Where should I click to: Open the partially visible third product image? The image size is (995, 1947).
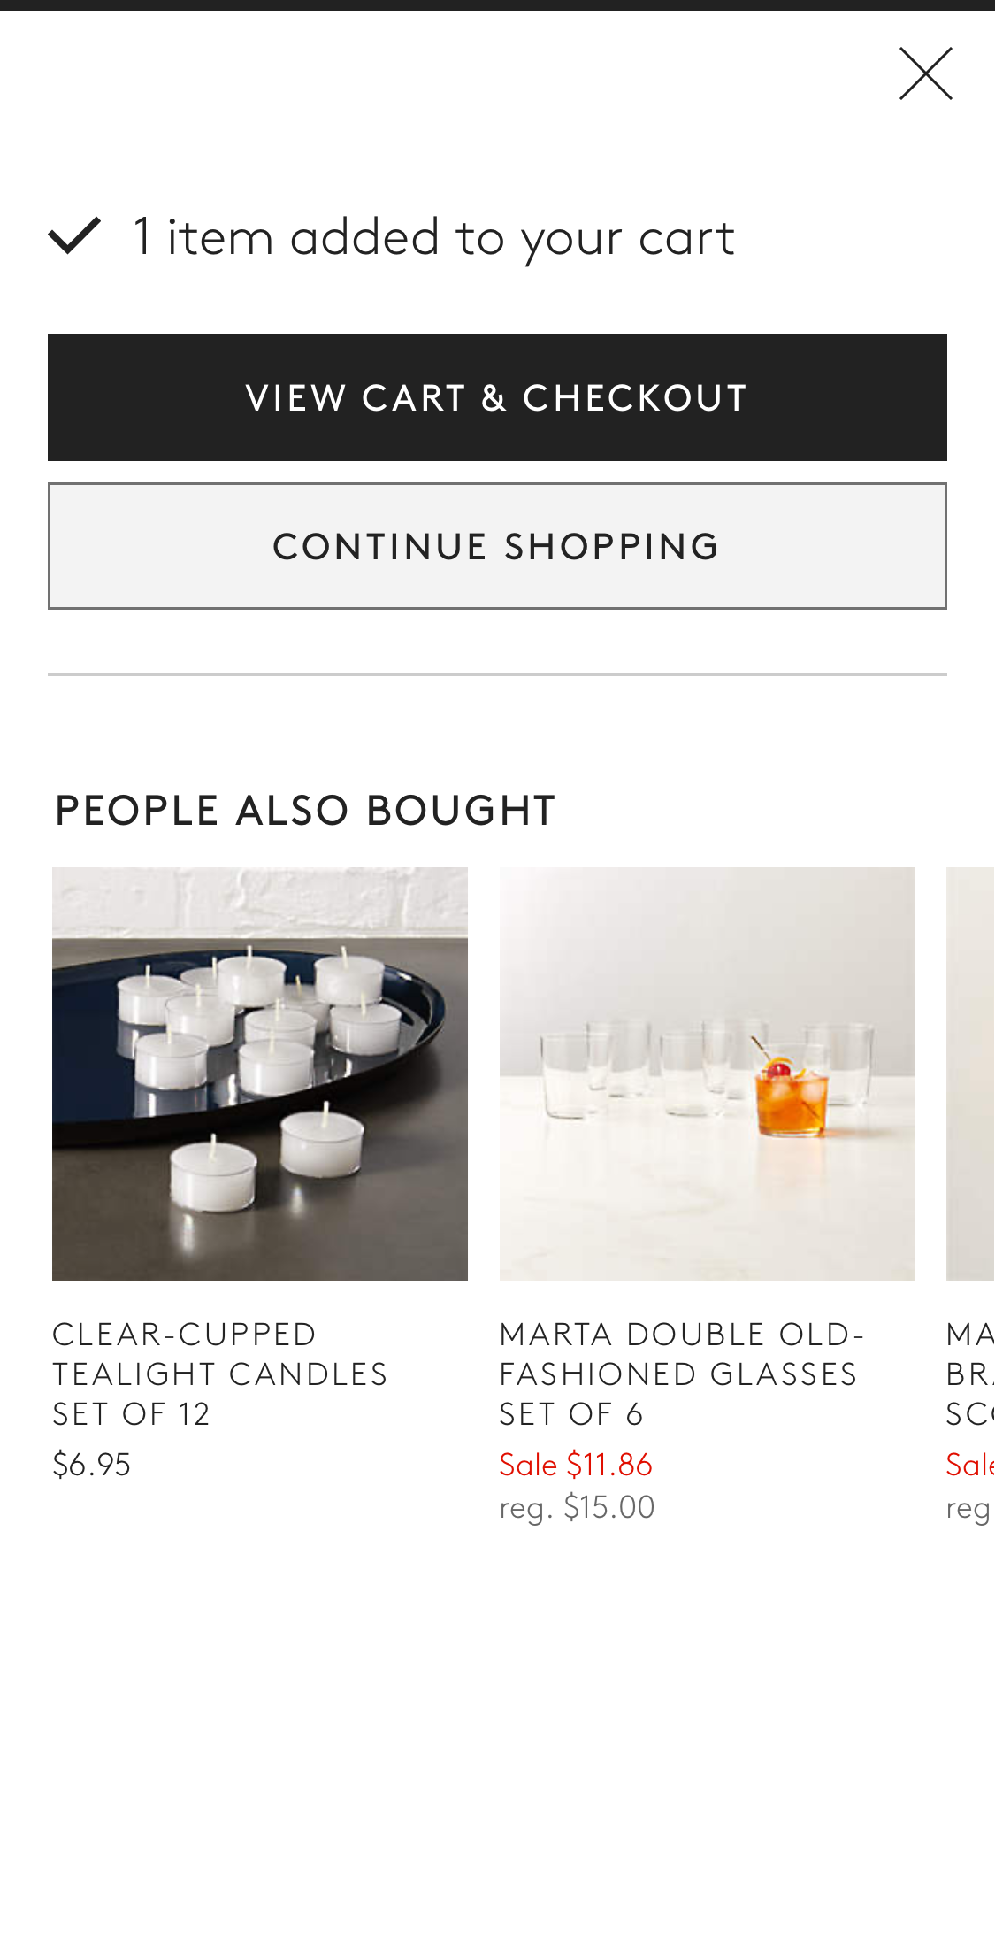pyautogui.click(x=971, y=1074)
